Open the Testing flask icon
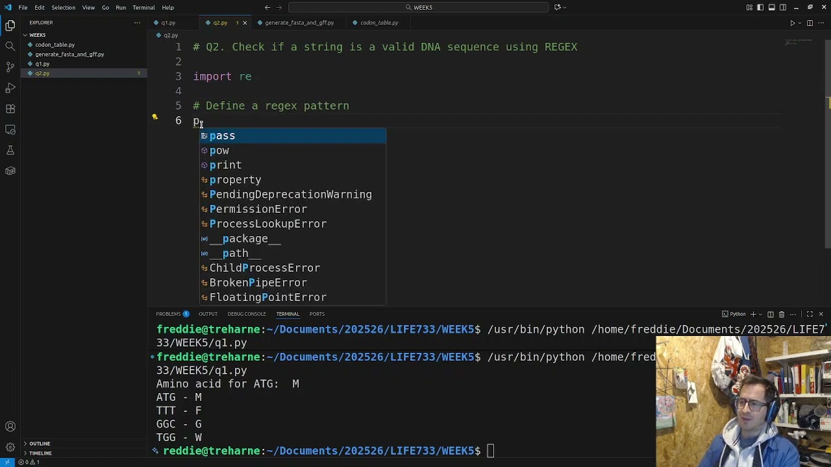The width and height of the screenshot is (831, 467). [10, 150]
